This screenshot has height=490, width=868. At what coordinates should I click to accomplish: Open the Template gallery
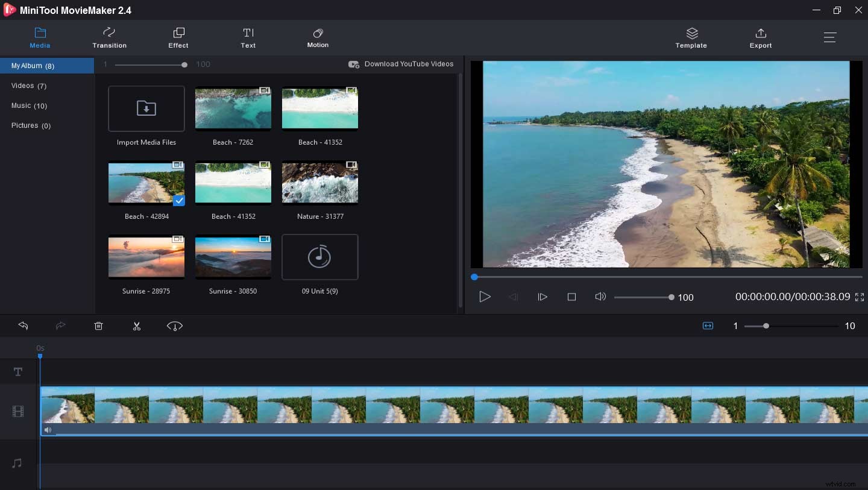pyautogui.click(x=691, y=37)
